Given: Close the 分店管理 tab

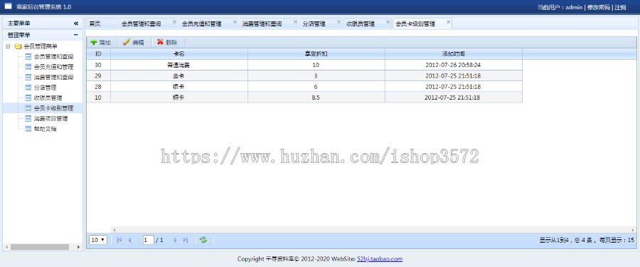Looking at the screenshot, I should tap(338, 21).
